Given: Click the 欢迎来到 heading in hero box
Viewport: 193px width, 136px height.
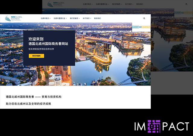Looking at the screenshot, I should (x=36, y=39).
